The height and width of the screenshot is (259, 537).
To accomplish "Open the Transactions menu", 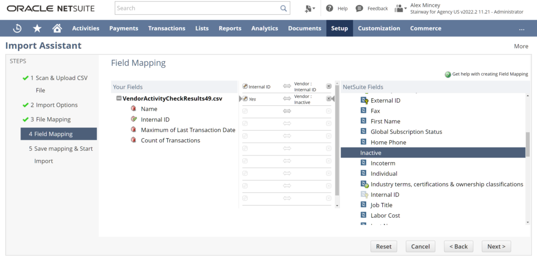I will (x=167, y=28).
